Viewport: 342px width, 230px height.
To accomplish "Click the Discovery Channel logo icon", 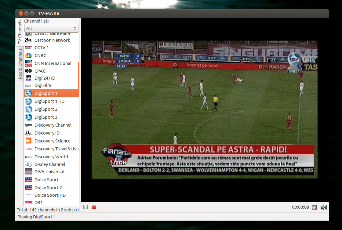I will [x=28, y=125].
